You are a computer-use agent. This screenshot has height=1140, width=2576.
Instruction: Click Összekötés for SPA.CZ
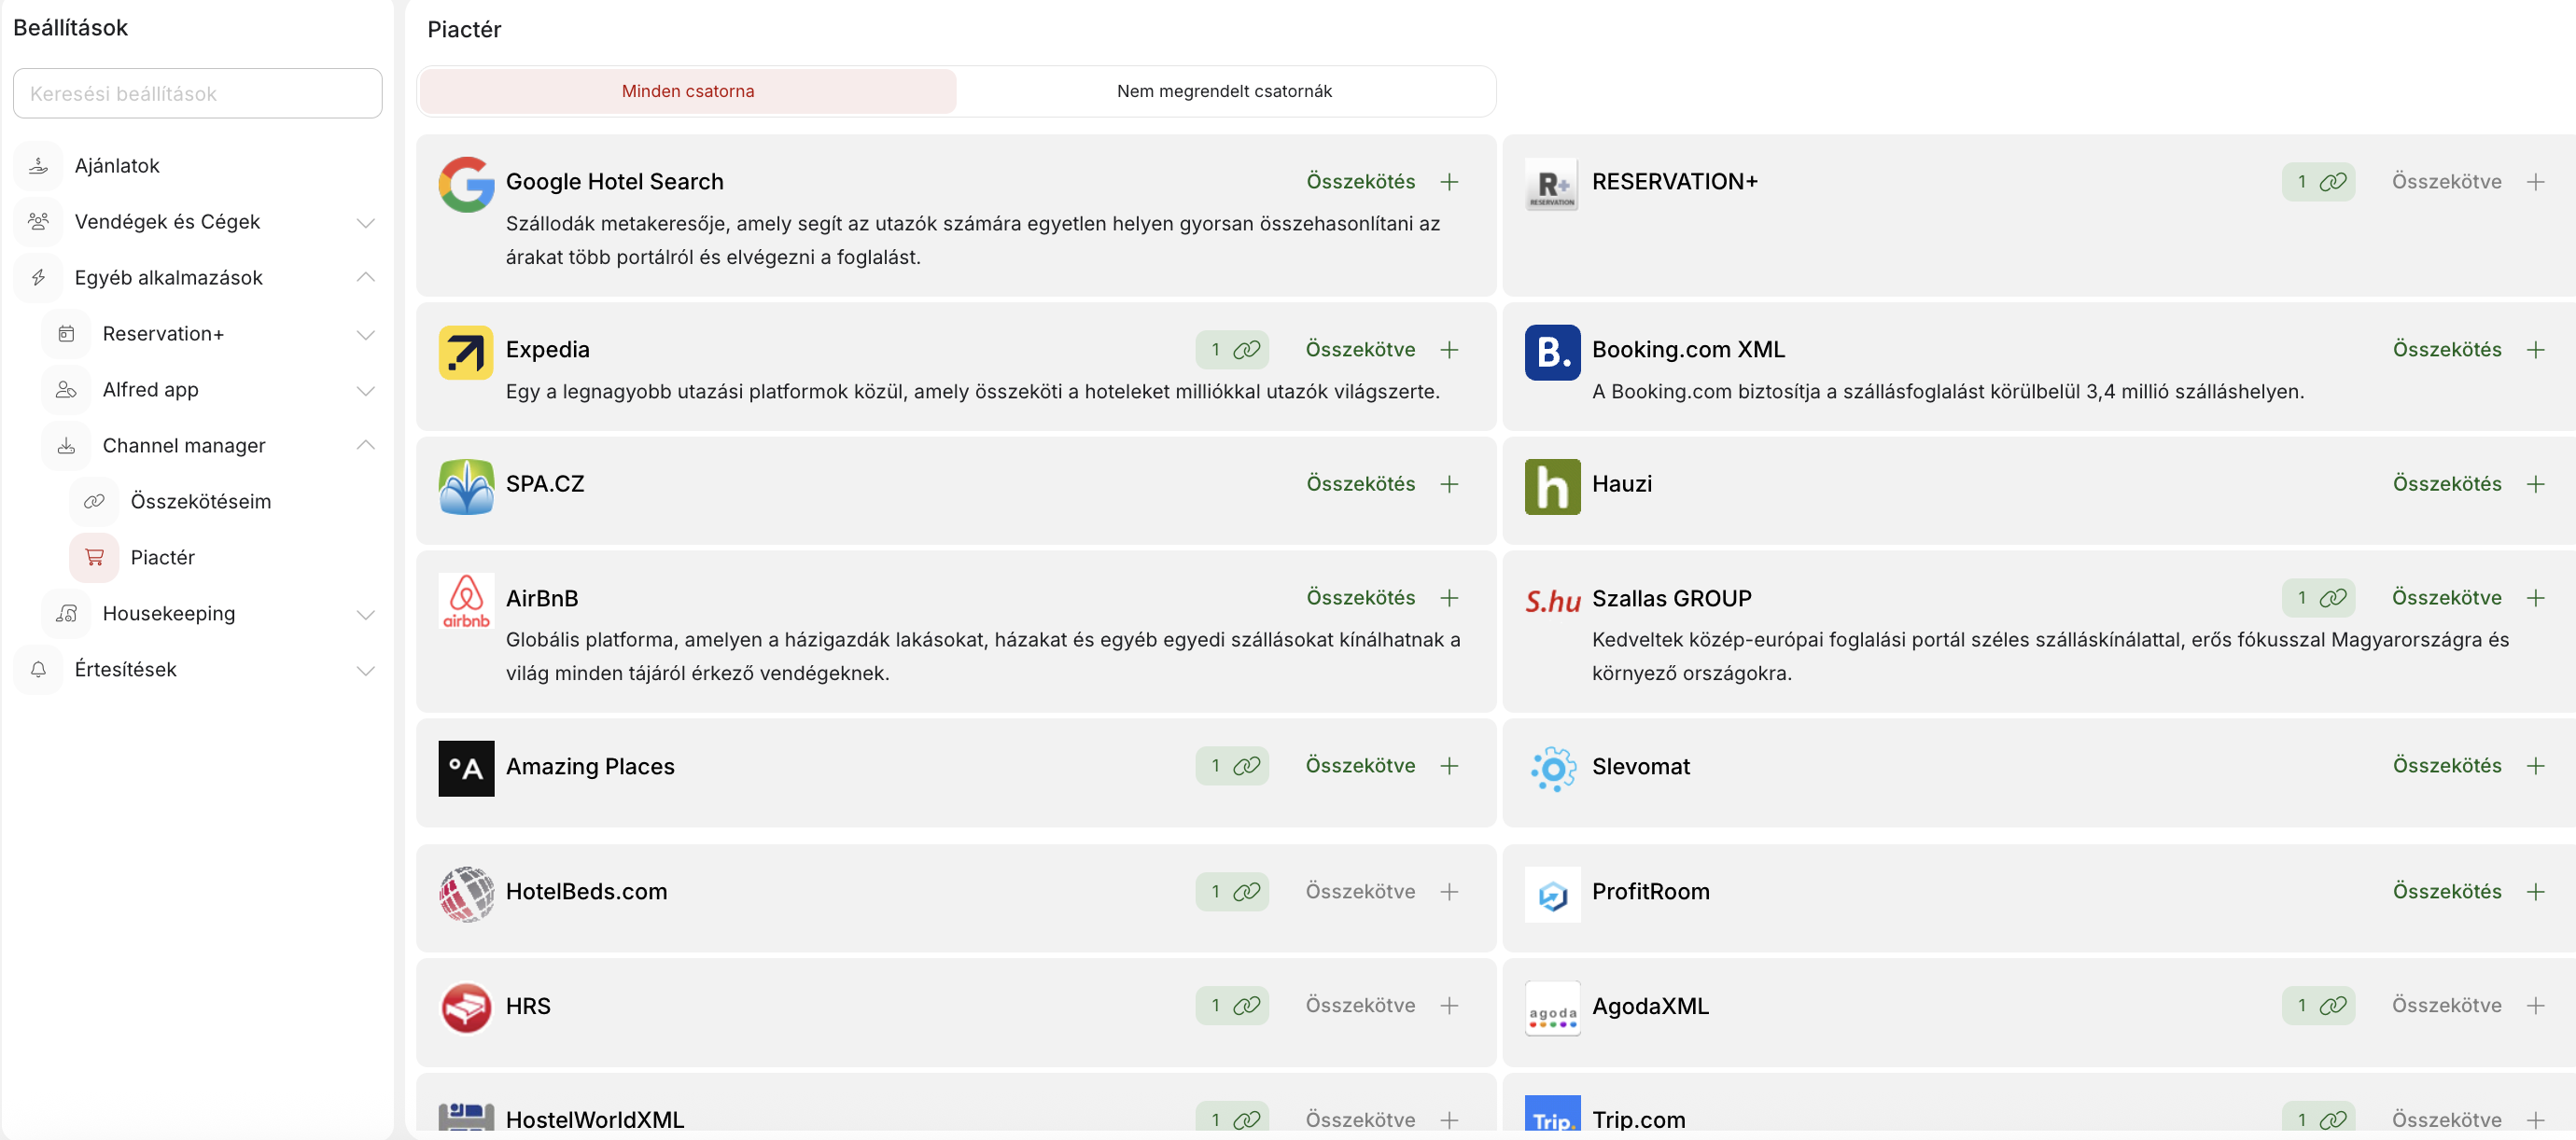coord(1360,484)
